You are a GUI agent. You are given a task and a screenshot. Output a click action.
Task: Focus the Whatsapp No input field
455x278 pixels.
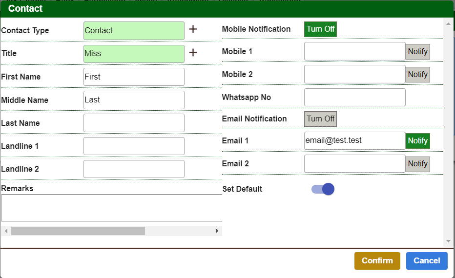pos(354,98)
